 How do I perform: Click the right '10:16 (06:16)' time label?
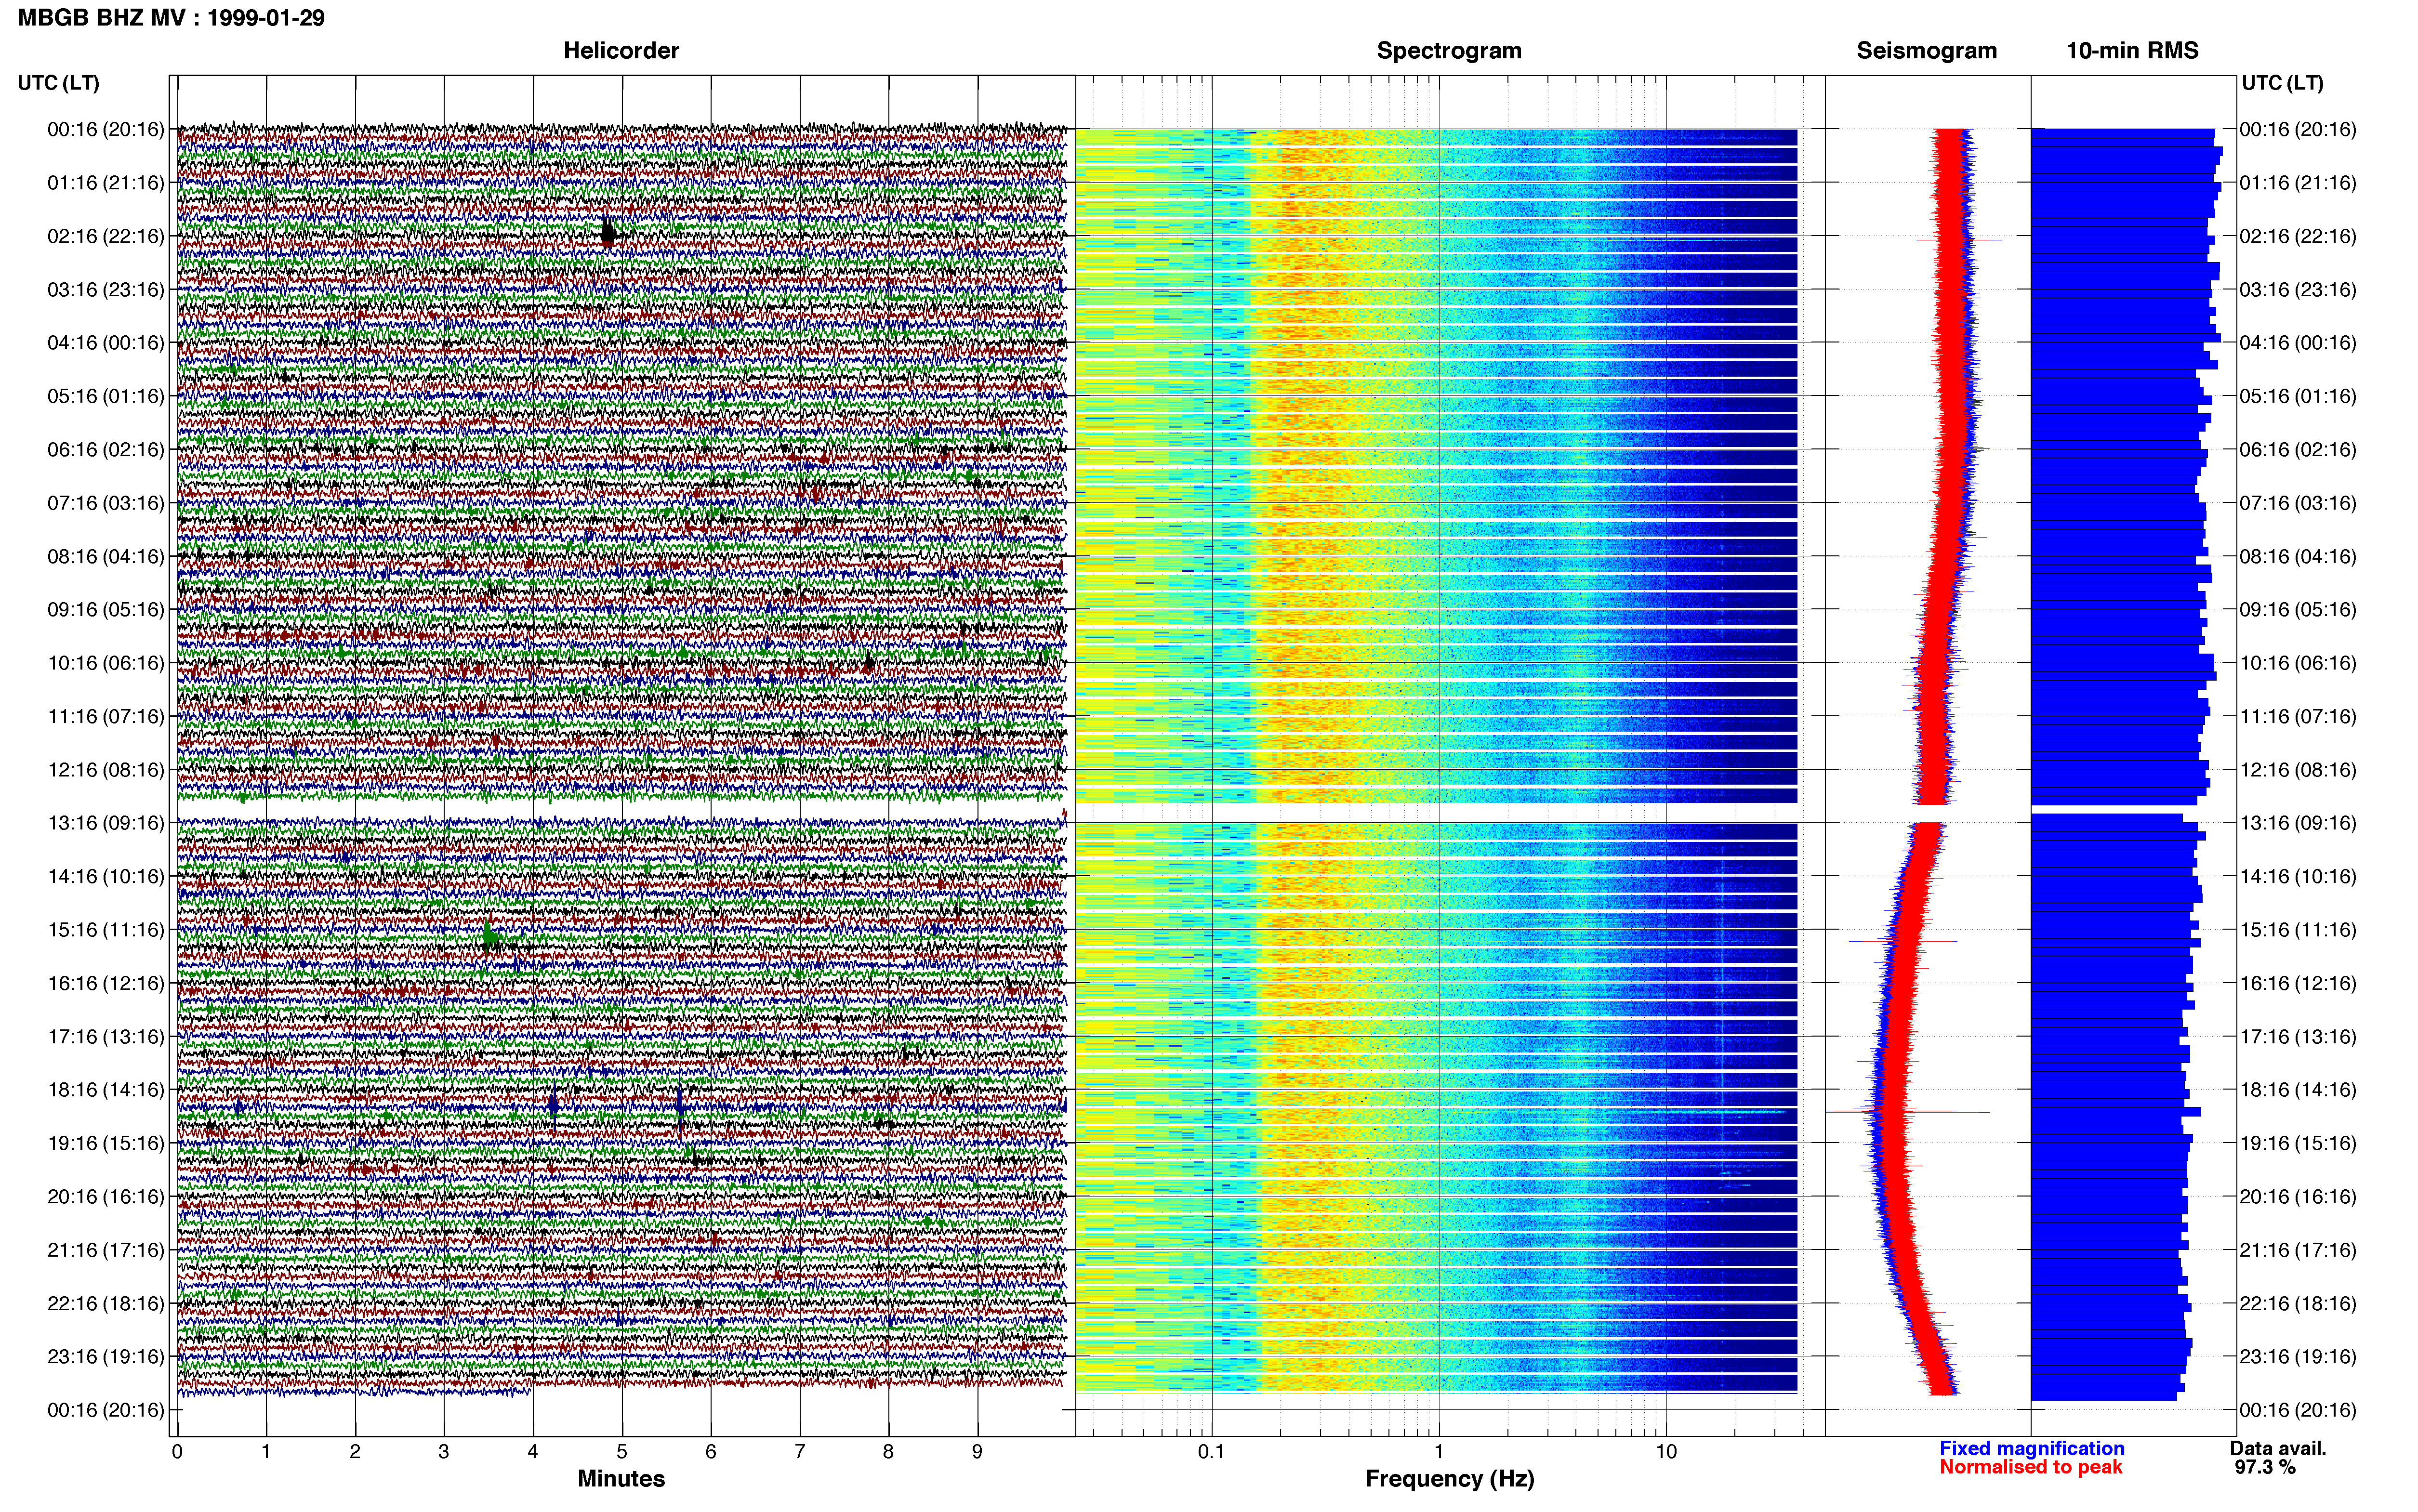(x=2298, y=663)
